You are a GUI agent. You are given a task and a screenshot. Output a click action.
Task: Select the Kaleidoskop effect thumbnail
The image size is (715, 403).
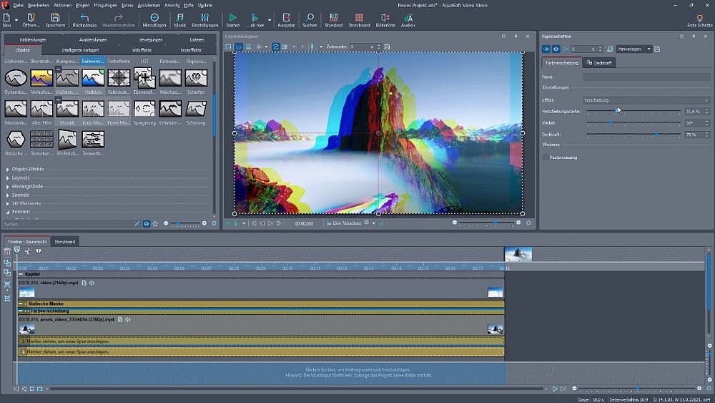pyautogui.click(x=119, y=78)
